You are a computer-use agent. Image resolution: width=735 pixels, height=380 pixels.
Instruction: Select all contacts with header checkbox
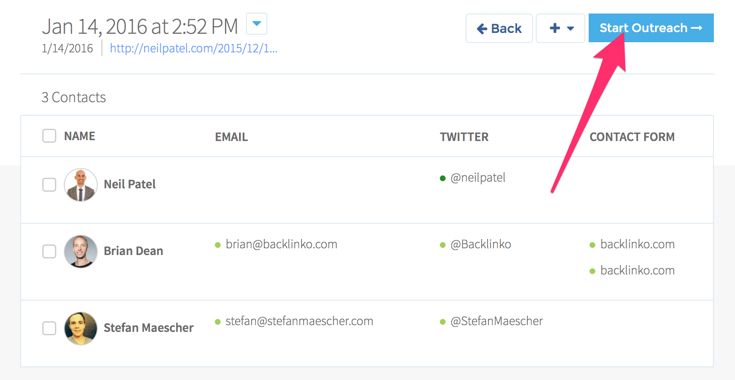(49, 136)
